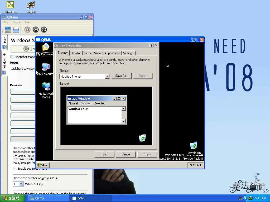270x202 pixels.
Task: Click the sample window scroll-up arrow
Action: (123, 109)
